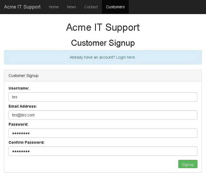
Task: Submit the form with green Signup button
Action: tap(188, 164)
